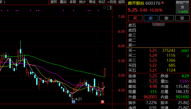Click the 现量 value 315
Screen dimensions: 191x109
153,92
